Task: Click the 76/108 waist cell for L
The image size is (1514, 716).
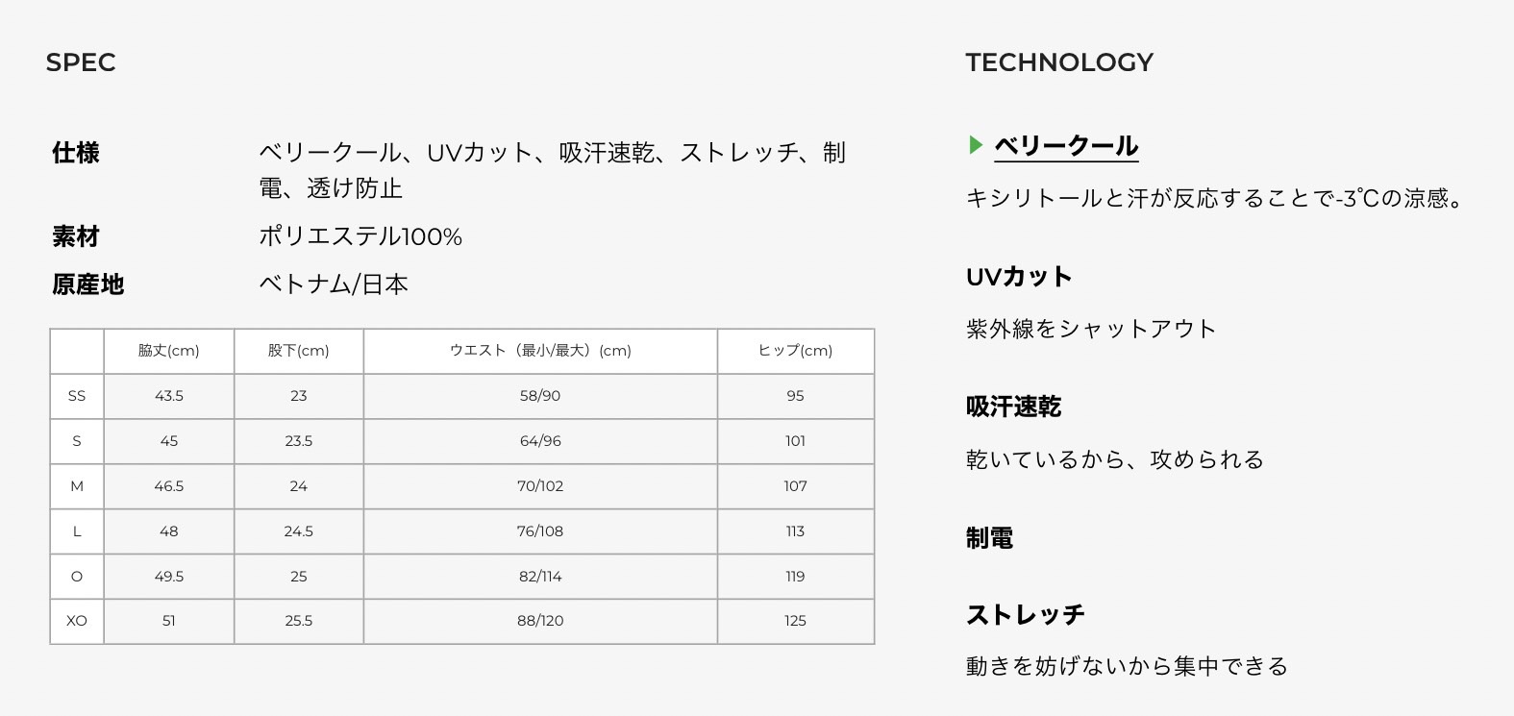Action: 540,531
